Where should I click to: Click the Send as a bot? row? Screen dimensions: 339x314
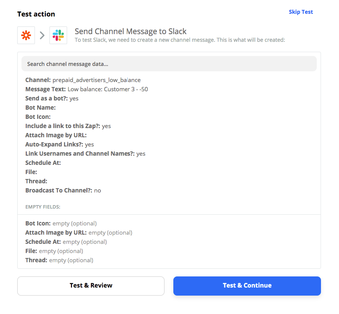(52, 98)
